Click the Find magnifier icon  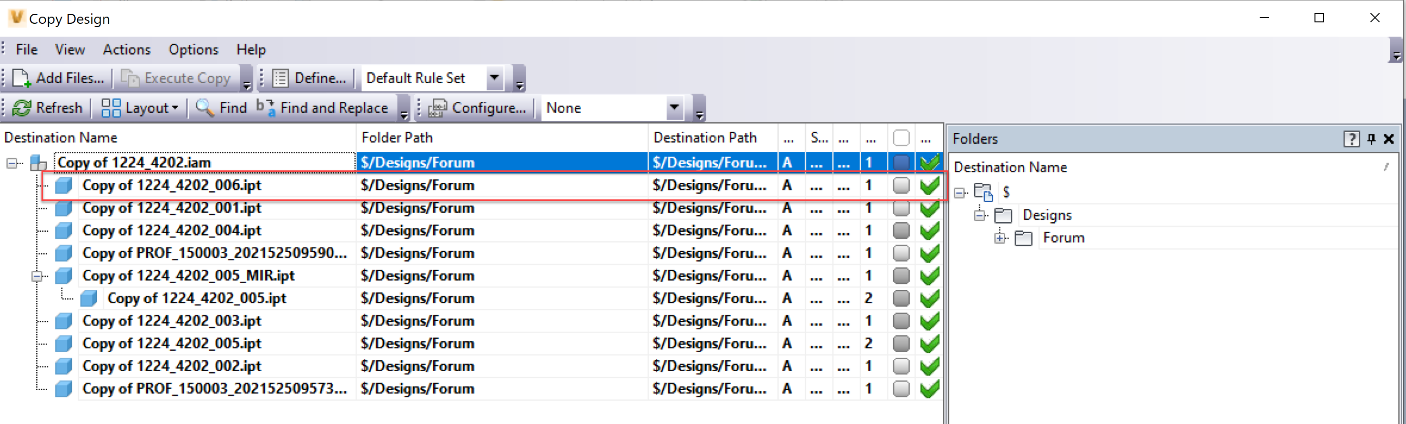204,108
